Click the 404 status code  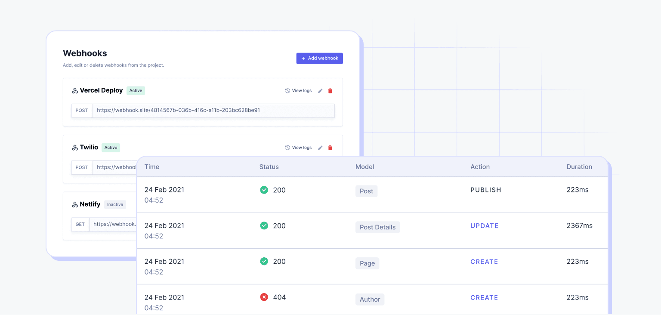pos(279,297)
